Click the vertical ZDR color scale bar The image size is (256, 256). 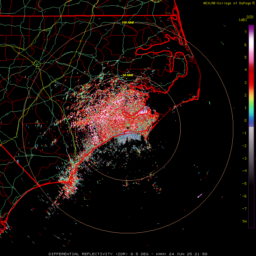(251, 126)
